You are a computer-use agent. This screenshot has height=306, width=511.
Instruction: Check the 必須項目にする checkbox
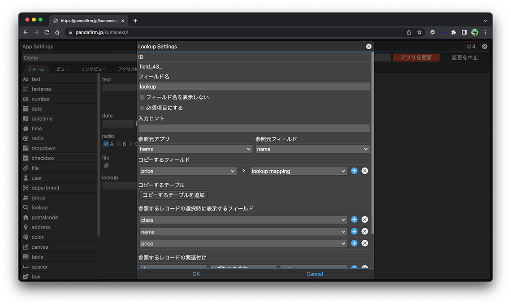(x=142, y=108)
